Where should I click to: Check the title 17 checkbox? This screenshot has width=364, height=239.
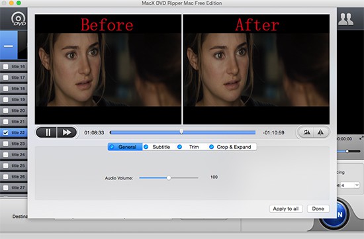click(5, 77)
